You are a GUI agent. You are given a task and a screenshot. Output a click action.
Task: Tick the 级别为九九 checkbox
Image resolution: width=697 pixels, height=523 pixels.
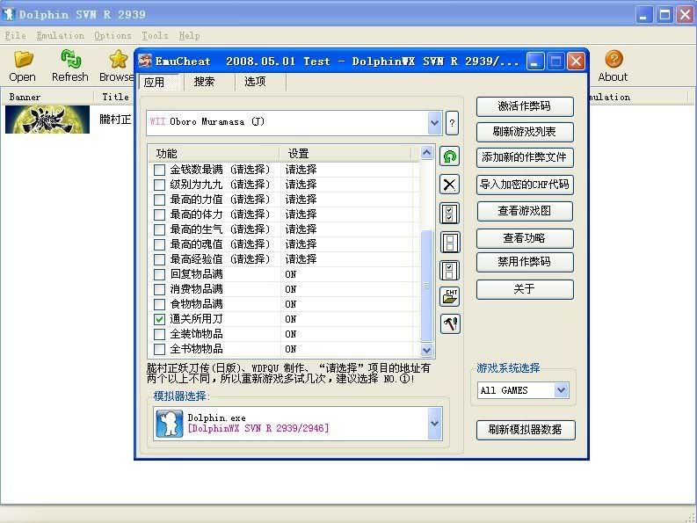pyautogui.click(x=159, y=185)
